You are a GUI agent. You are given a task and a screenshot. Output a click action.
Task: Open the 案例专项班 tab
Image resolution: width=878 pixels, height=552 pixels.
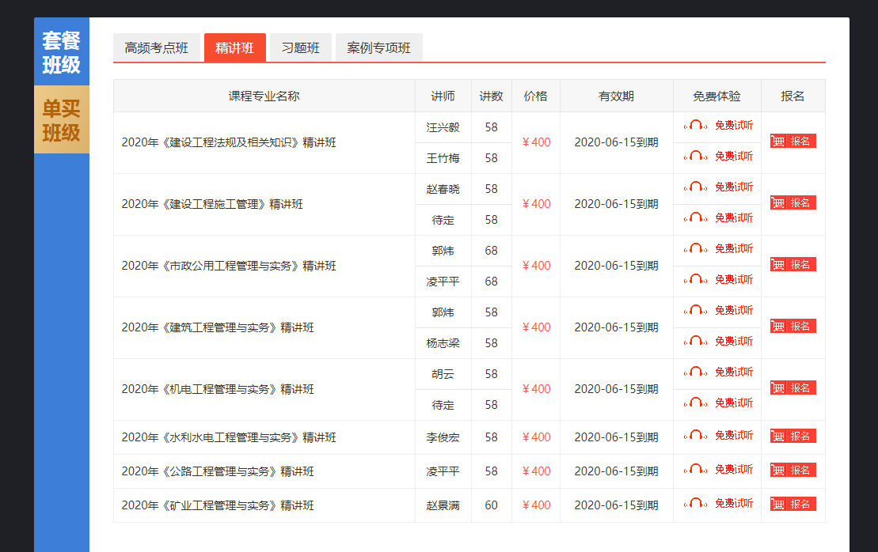(379, 48)
